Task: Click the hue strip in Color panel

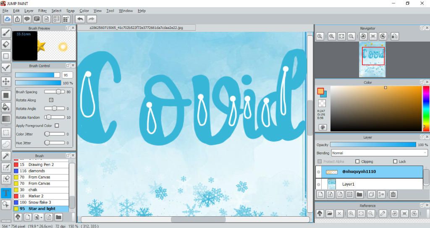Action: point(426,109)
